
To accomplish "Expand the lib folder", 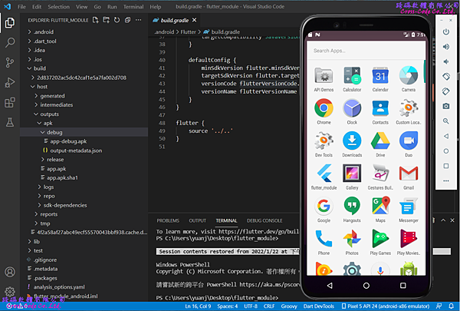I will tap(36, 241).
